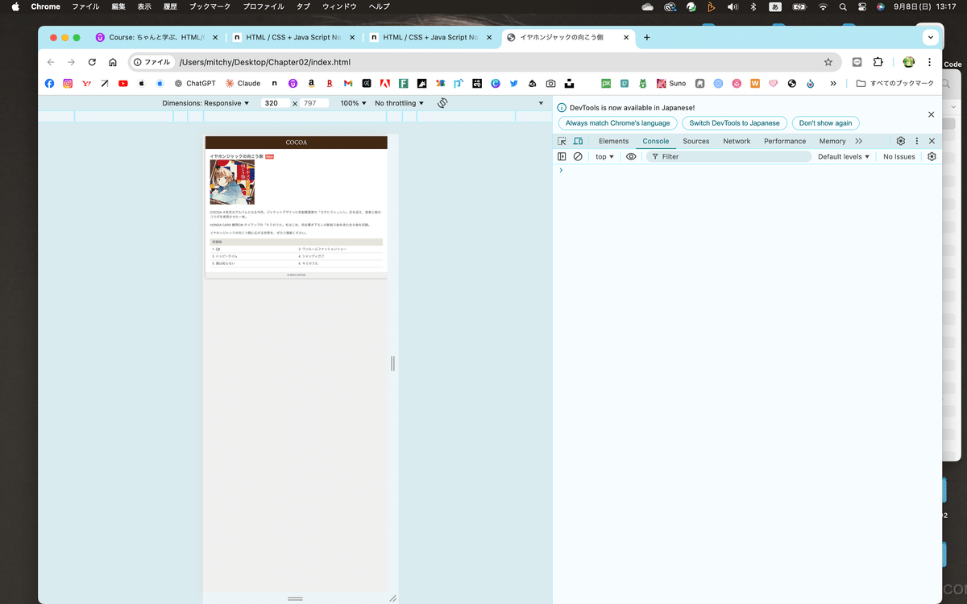The width and height of the screenshot is (967, 604).
Task: Open the Facebook bookmark icon
Action: click(x=49, y=83)
